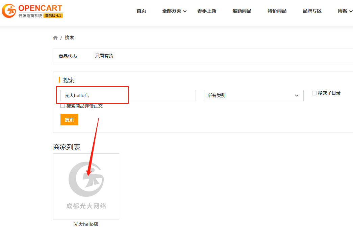Open the 成都光大网络 merchant thumbnail
This screenshot has width=353, height=239.
86,186
